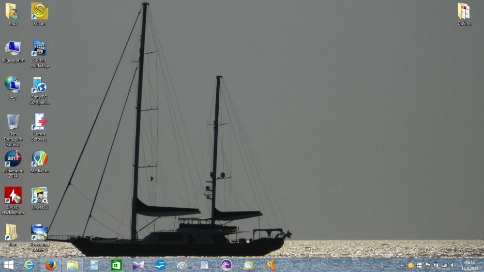Launch Firefox from the taskbar
484x272 pixels.
tap(51, 265)
